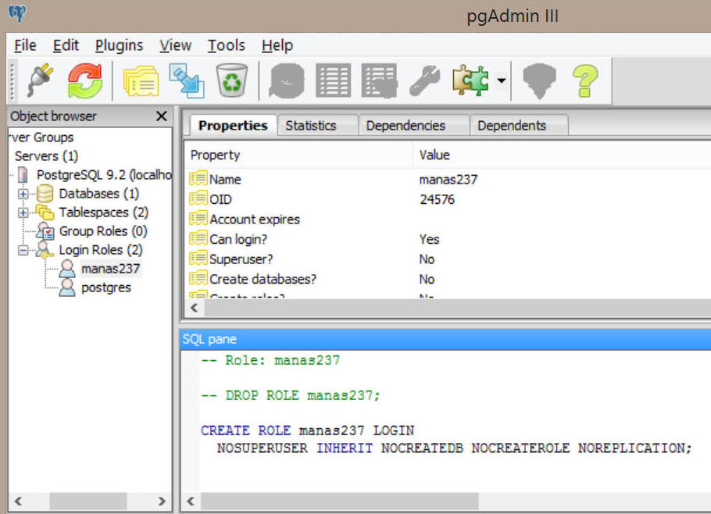Click the Account expires row icon
The image size is (711, 514).
(198, 218)
